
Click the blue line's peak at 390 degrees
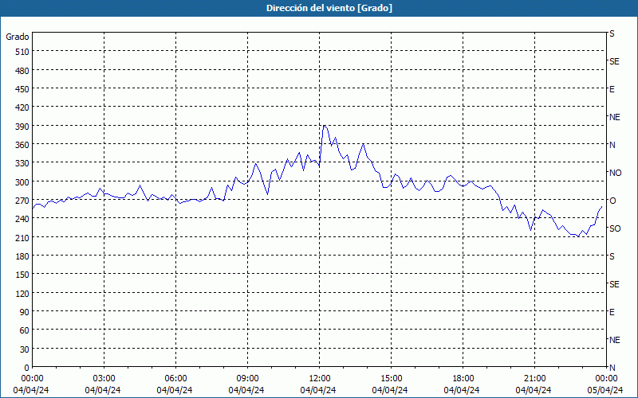click(324, 126)
